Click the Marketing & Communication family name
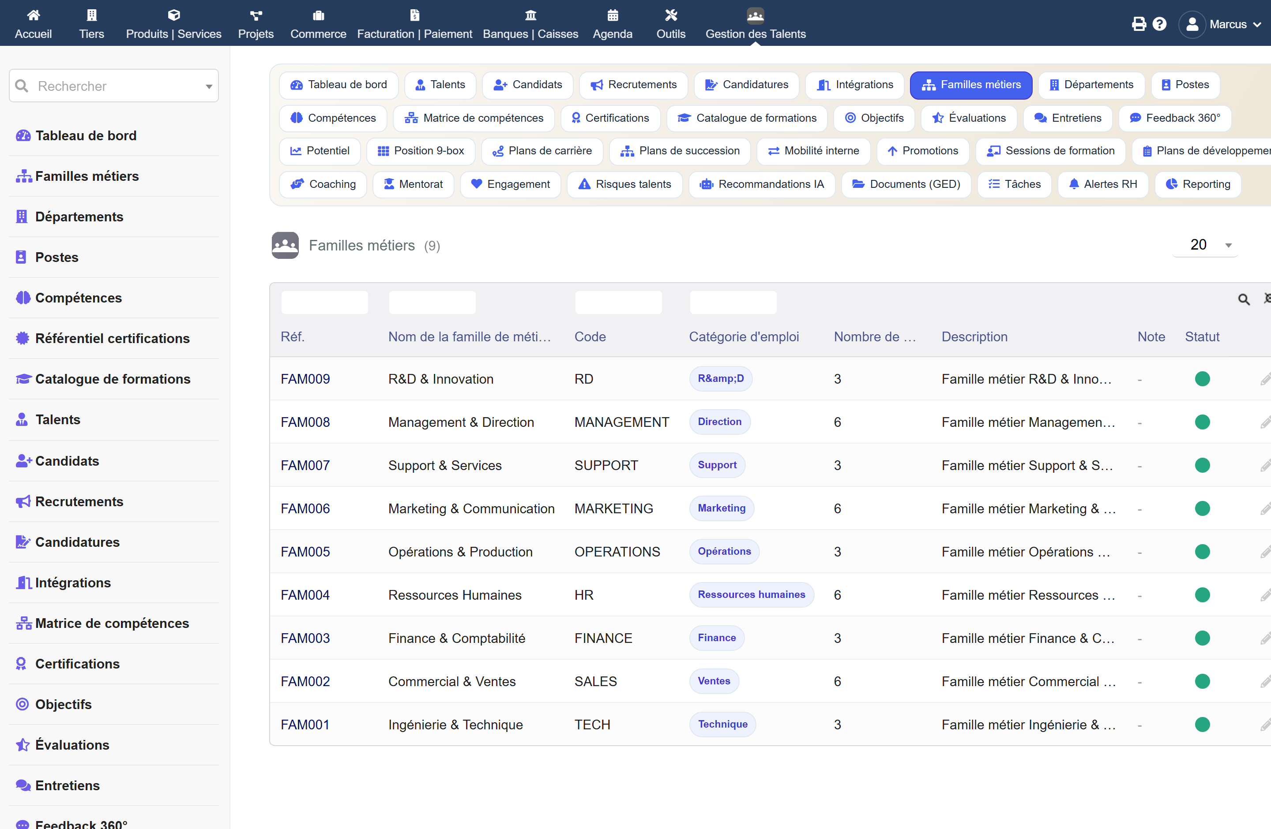 pos(471,509)
